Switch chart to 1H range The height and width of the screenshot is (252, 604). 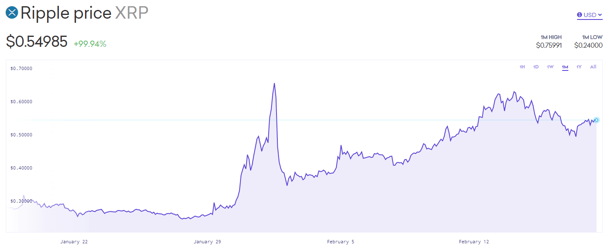click(x=522, y=67)
